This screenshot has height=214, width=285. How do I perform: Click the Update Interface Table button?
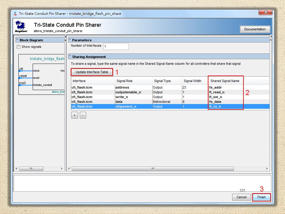[x=92, y=72]
